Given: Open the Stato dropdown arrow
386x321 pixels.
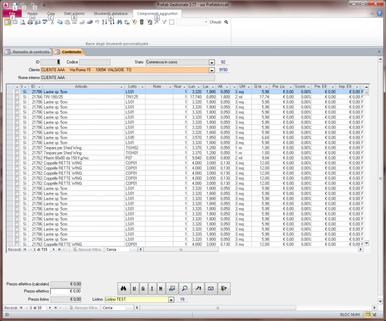Looking at the screenshot, I should coord(212,62).
